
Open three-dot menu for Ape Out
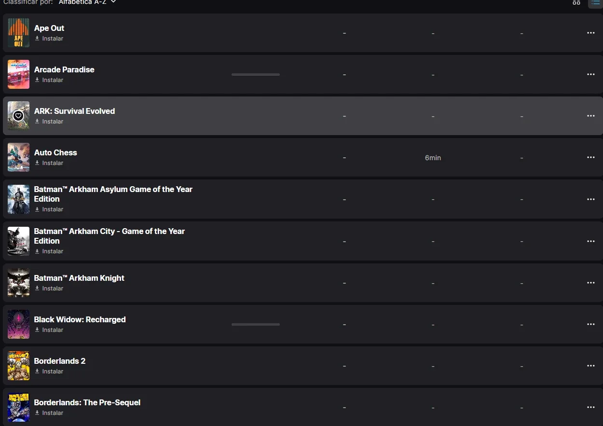(x=591, y=33)
